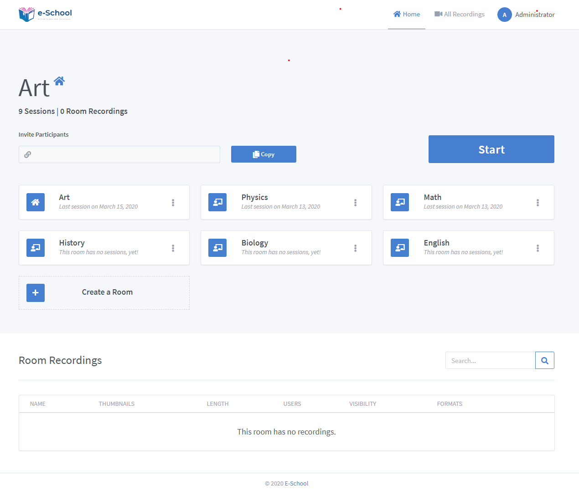Switch to All Recordings
Screen dimensions: 579x491
pos(460,14)
